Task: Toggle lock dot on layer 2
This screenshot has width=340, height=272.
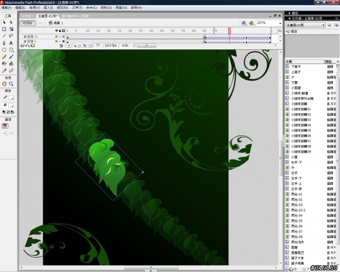Action: click(x=60, y=41)
